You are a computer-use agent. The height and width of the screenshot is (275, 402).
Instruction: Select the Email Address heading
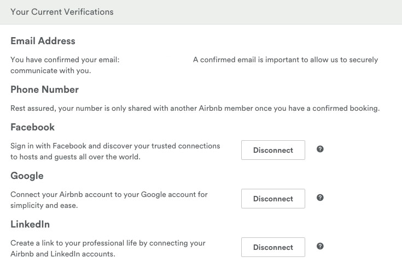[43, 41]
